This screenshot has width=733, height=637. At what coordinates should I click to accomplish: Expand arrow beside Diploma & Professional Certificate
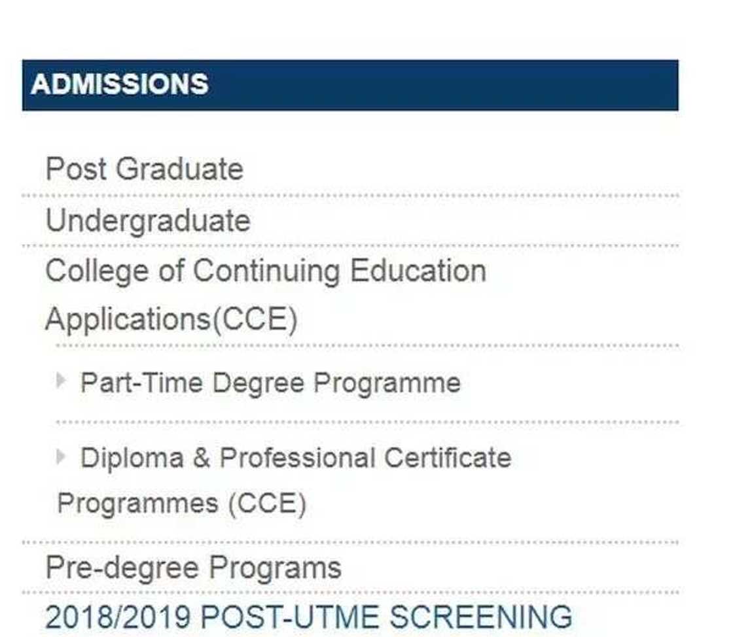coord(62,456)
